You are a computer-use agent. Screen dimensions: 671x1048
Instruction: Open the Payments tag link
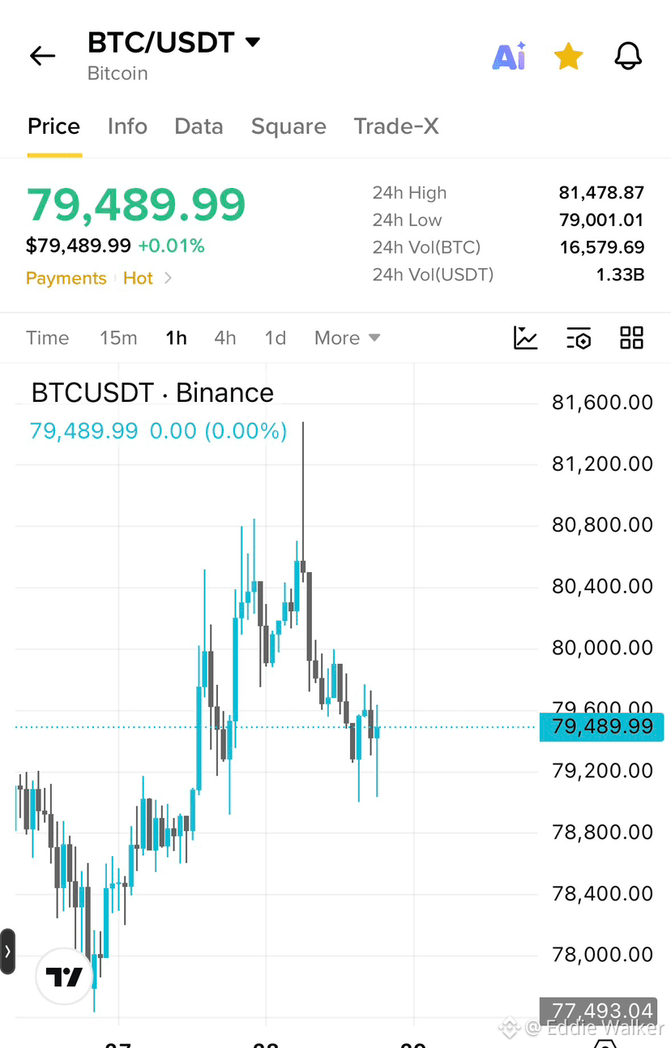click(x=66, y=278)
